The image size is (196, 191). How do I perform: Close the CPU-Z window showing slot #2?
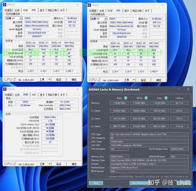point(77,5)
